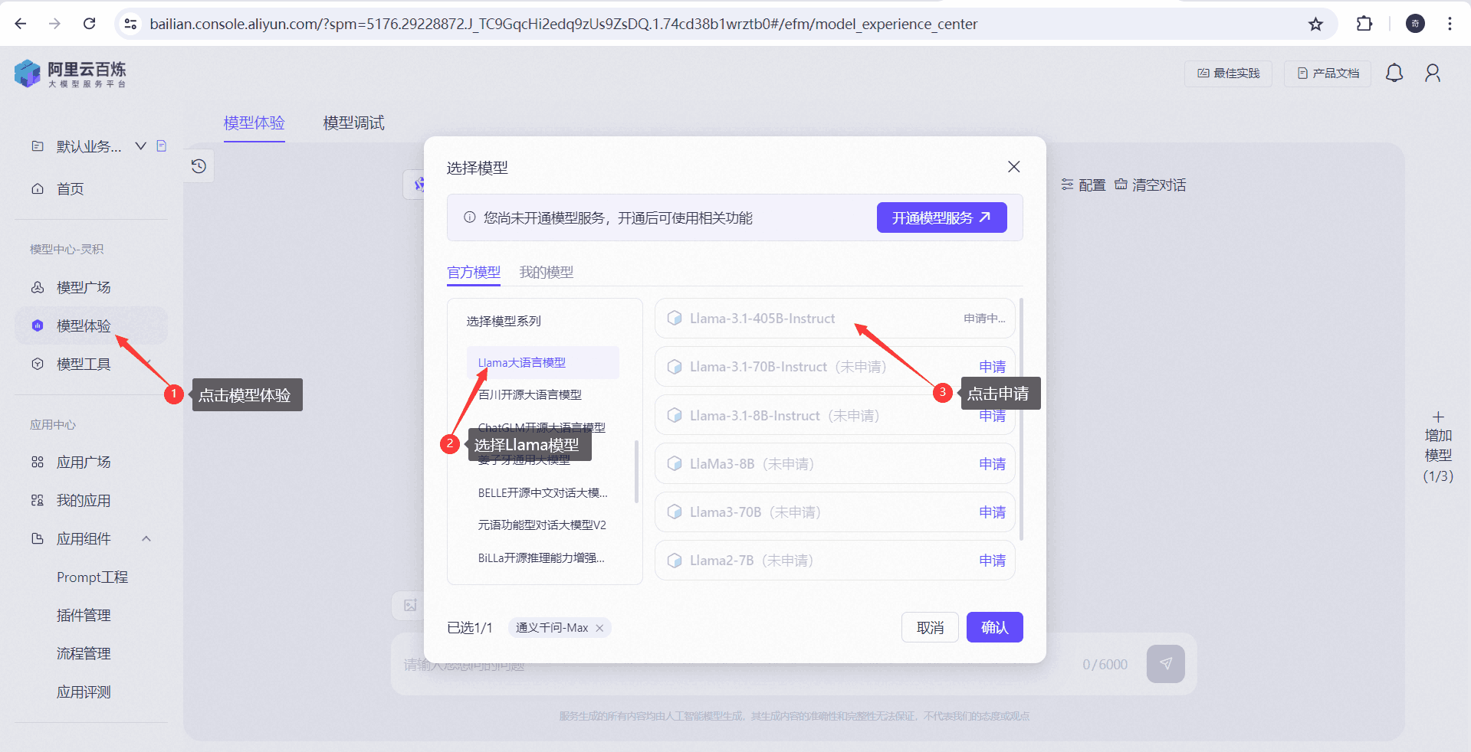The width and height of the screenshot is (1471, 752).
Task: Switch to the 模型调试 top tab
Action: (x=353, y=123)
